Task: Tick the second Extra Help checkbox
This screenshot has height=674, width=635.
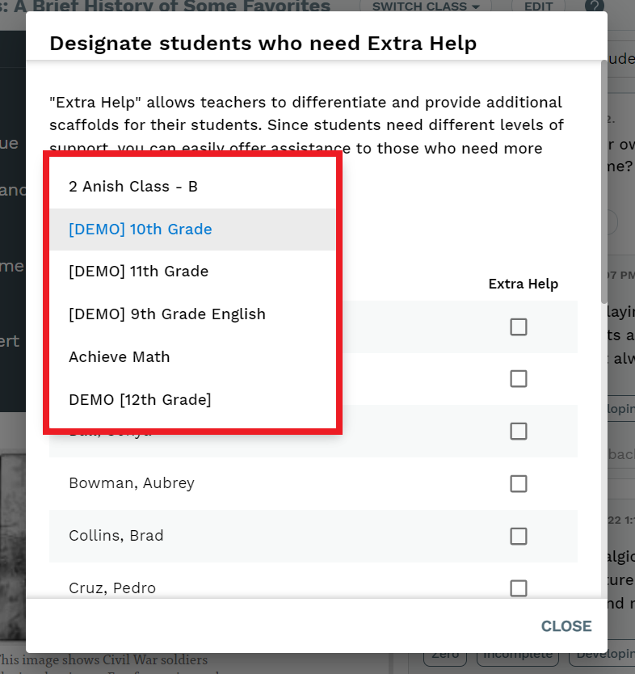Action: pyautogui.click(x=519, y=379)
